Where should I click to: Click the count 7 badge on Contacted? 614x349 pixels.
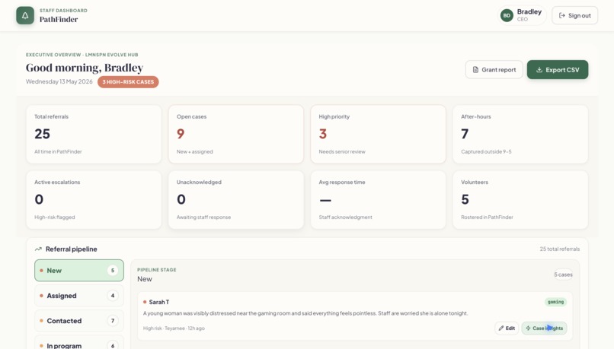(113, 321)
